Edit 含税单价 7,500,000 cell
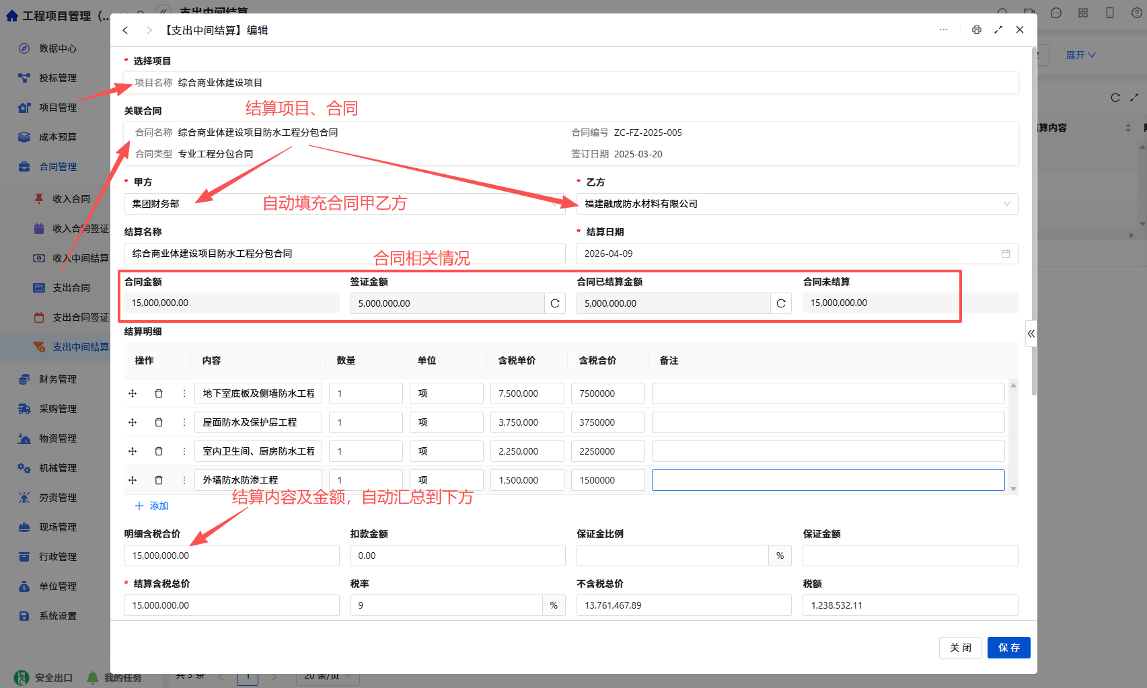This screenshot has height=688, width=1147. coord(527,393)
